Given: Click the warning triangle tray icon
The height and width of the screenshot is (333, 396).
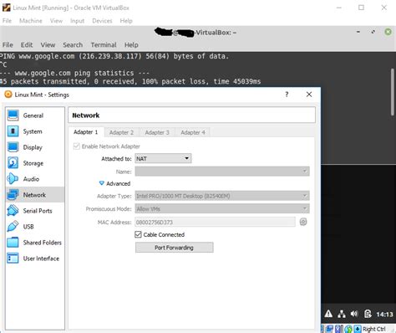Looking at the screenshot, I should [x=328, y=314].
